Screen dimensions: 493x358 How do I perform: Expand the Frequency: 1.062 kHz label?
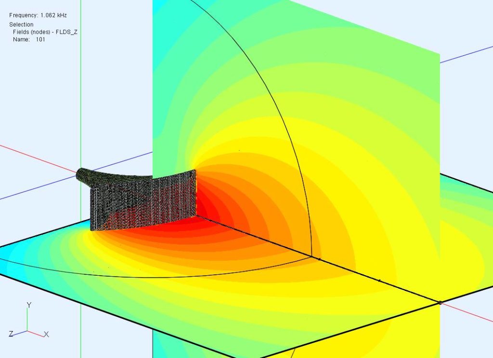tap(38, 15)
